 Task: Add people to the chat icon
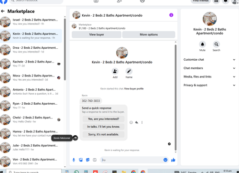115,71
